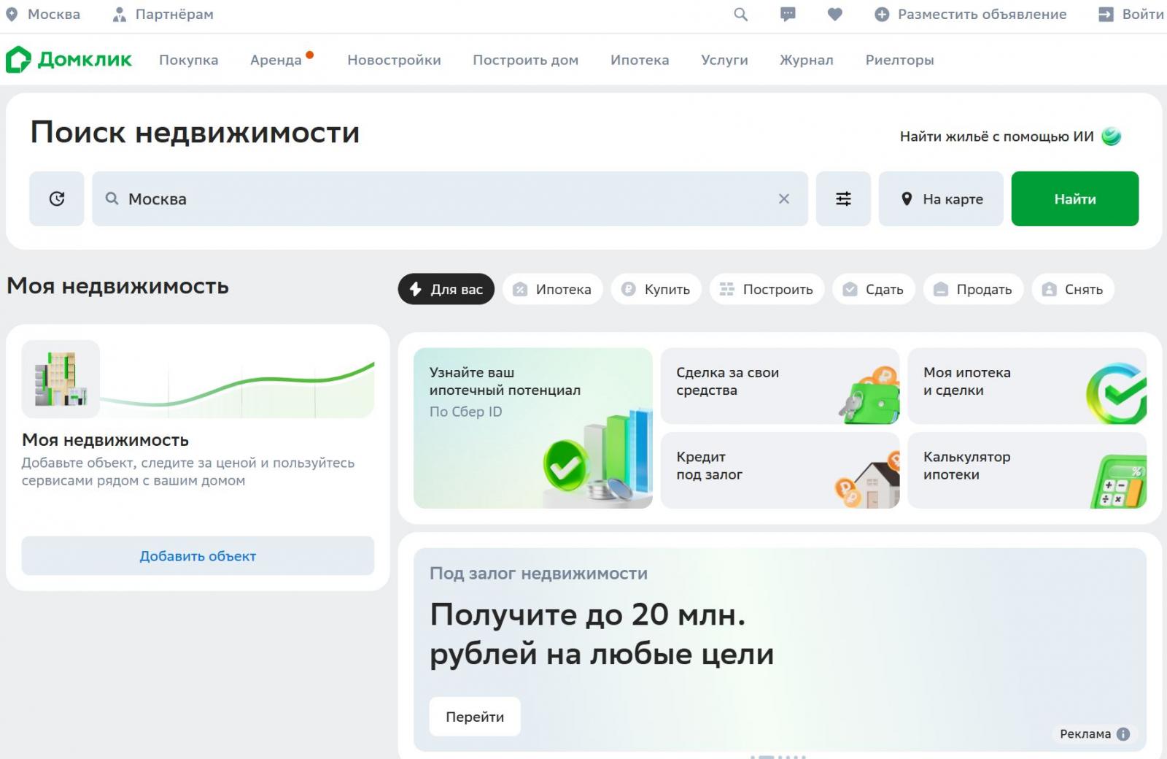Select the Купить chip

[656, 289]
